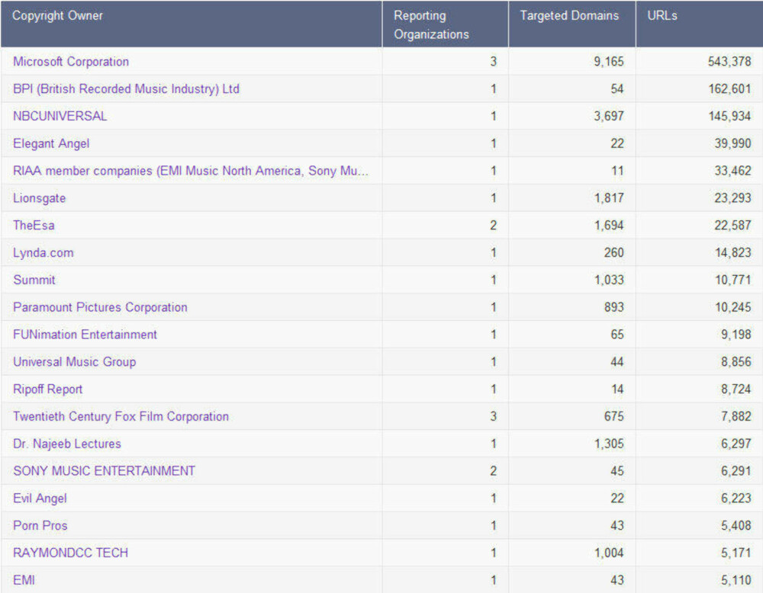Click the Lionsgate link
This screenshot has height=593, width=763.
[x=40, y=198]
